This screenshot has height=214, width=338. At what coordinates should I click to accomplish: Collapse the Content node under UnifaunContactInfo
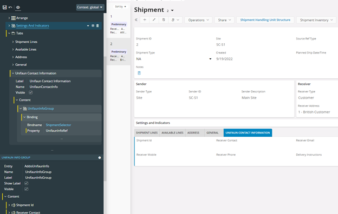[17, 100]
